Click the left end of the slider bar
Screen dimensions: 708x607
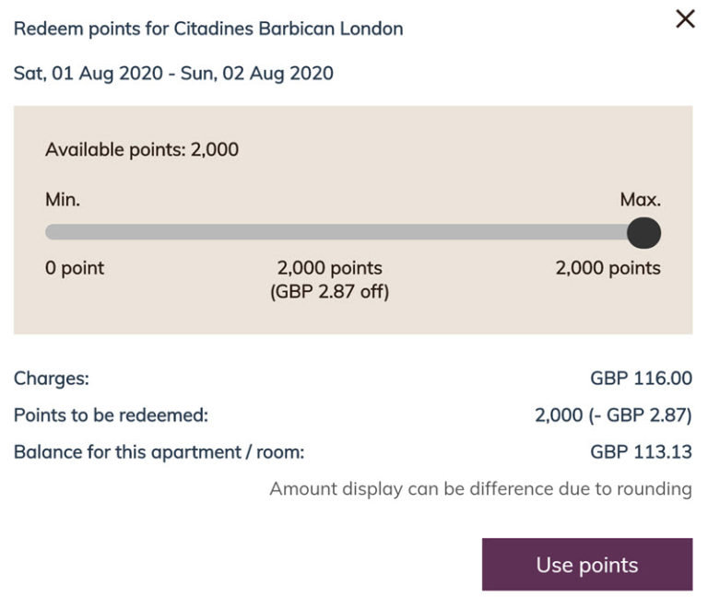pyautogui.click(x=53, y=232)
